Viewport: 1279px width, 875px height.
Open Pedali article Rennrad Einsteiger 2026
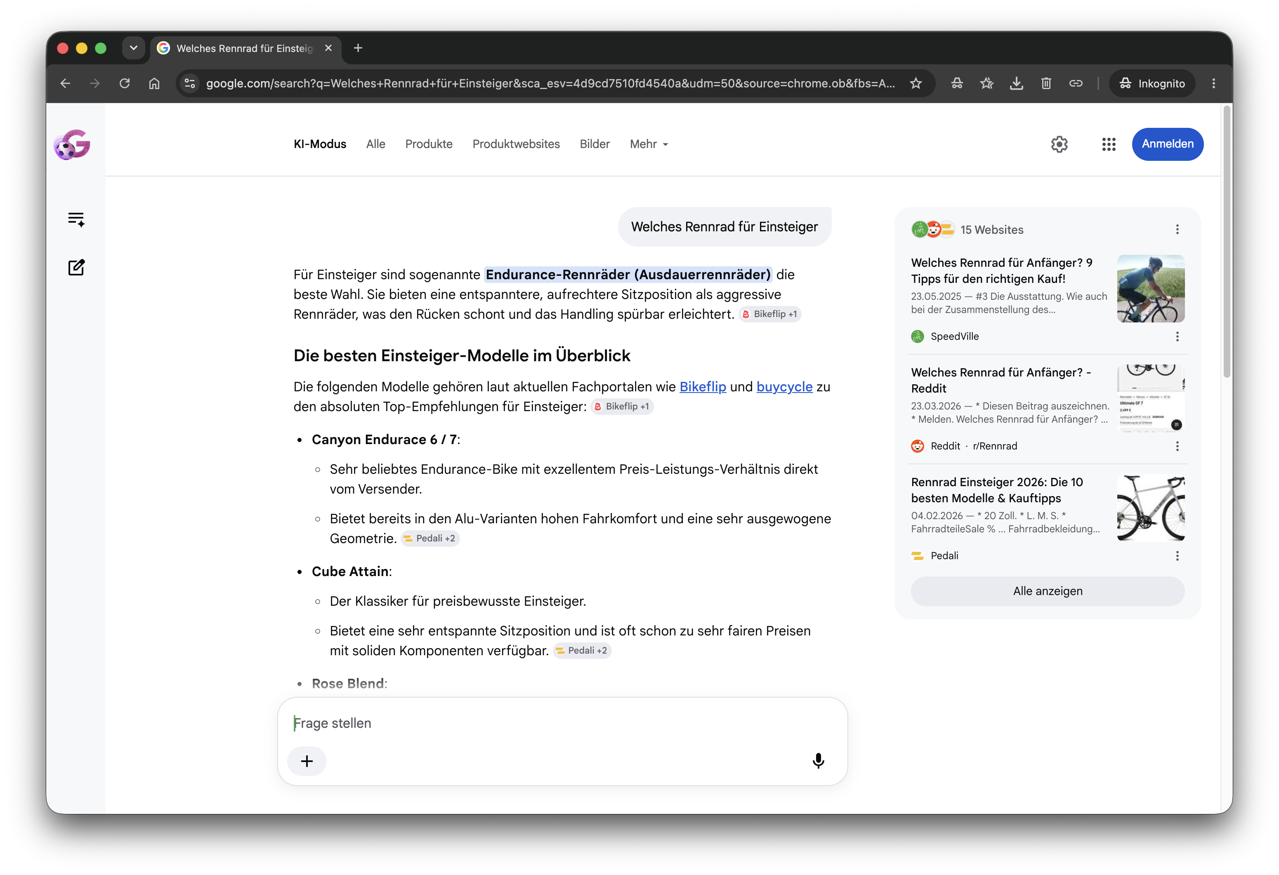click(x=997, y=490)
